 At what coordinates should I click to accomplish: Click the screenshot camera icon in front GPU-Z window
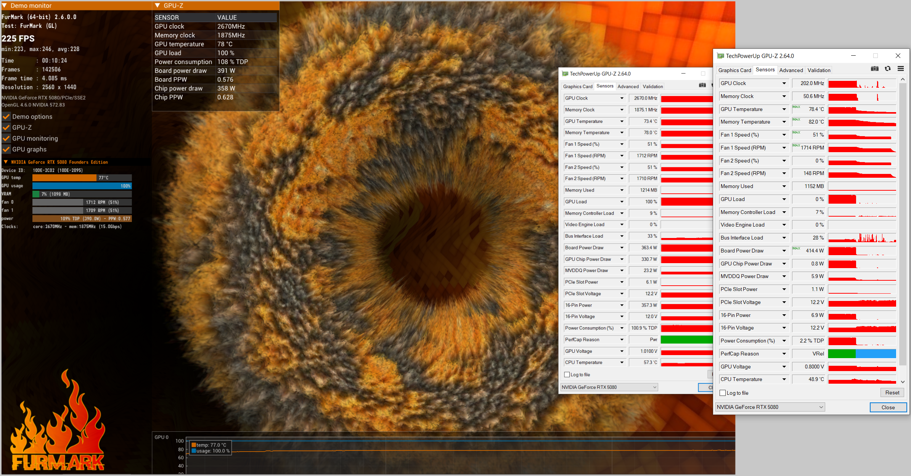point(875,69)
